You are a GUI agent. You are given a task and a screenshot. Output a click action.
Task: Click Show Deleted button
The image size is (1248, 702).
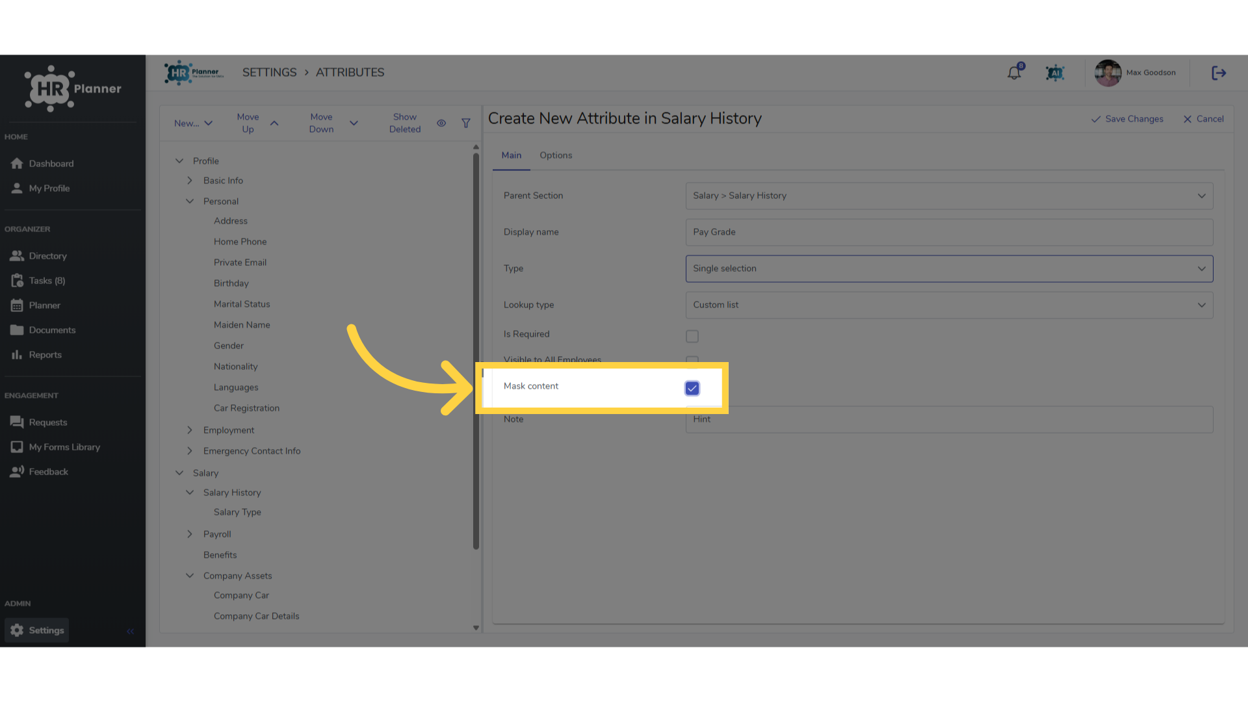(x=405, y=123)
